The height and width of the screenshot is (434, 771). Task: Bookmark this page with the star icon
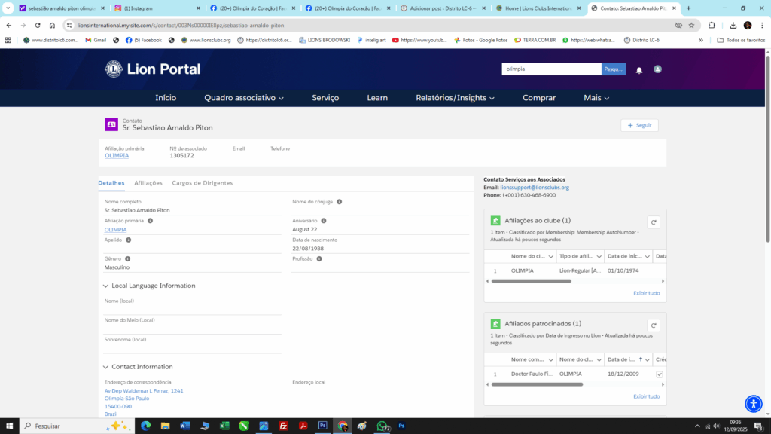point(691,25)
